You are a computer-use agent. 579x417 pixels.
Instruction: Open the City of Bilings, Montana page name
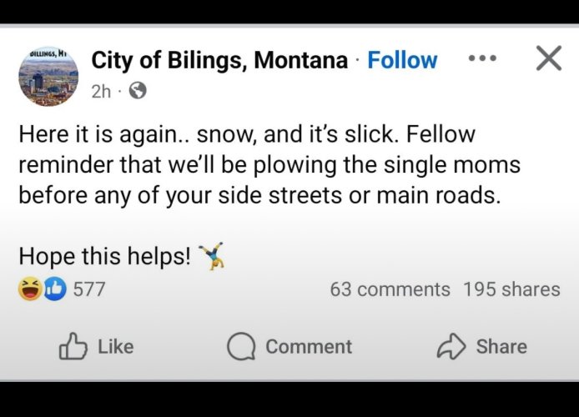(219, 60)
